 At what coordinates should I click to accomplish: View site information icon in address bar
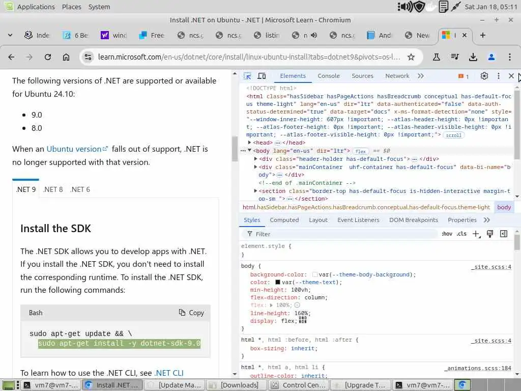[x=88, y=57]
